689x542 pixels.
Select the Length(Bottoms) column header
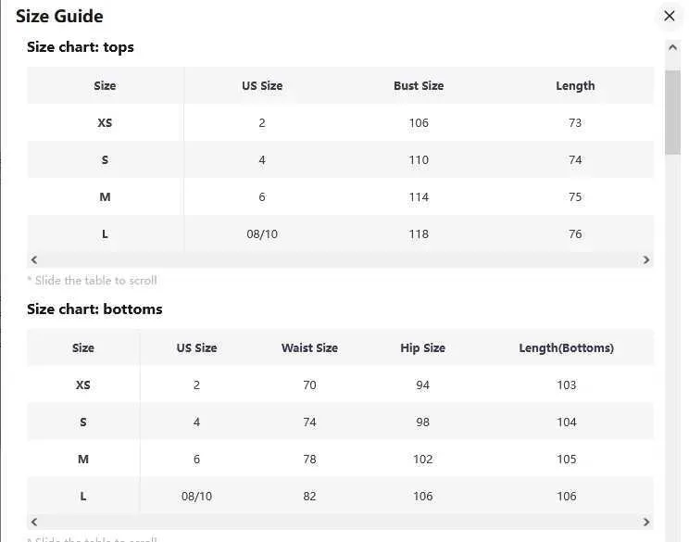click(x=566, y=348)
